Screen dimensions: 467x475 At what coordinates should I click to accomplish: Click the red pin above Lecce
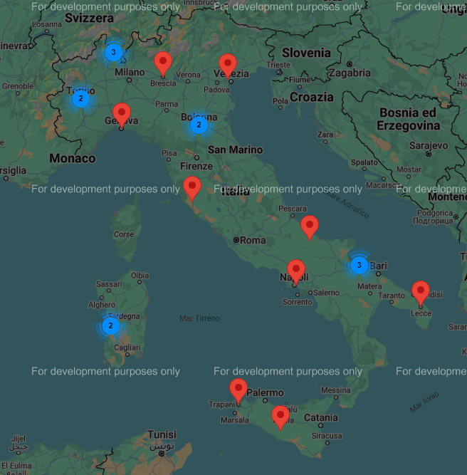[421, 293]
